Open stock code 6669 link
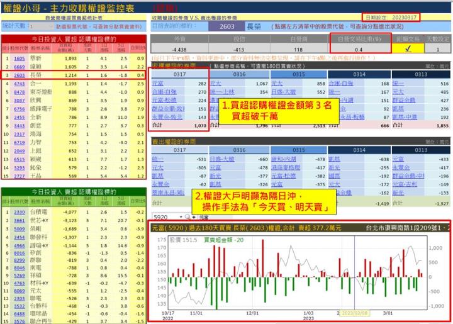The width and height of the screenshot is (453, 324). click(x=20, y=67)
